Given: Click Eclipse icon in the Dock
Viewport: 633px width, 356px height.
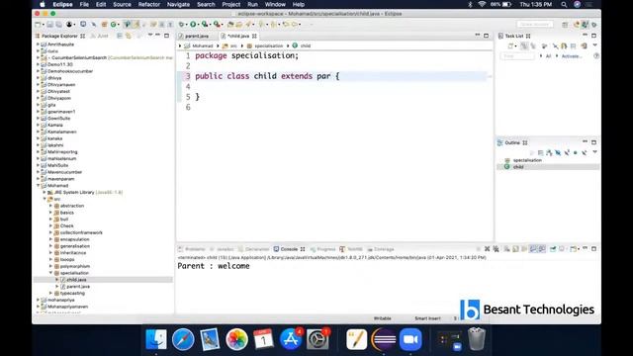Looking at the screenshot, I should pos(384,339).
